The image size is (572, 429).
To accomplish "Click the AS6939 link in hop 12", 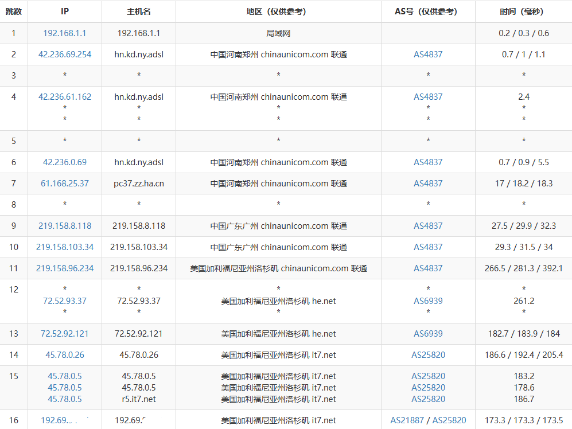I will (x=428, y=301).
